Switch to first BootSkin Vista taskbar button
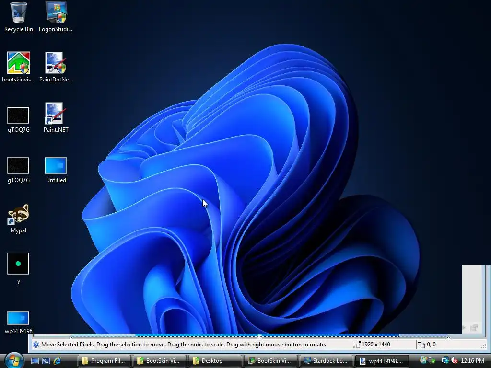 160,361
